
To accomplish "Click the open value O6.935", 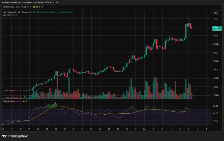I will click(33, 12).
